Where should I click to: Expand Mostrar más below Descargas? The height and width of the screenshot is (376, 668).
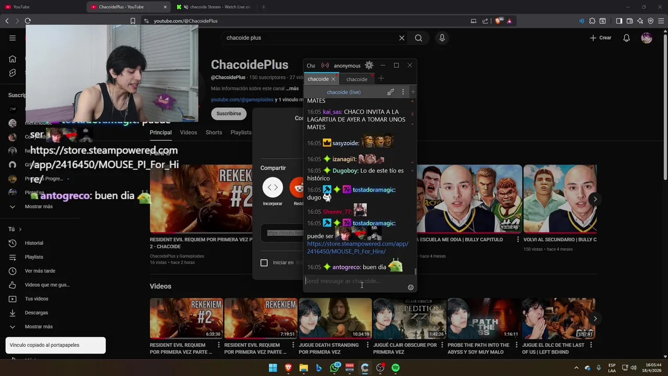(x=39, y=326)
